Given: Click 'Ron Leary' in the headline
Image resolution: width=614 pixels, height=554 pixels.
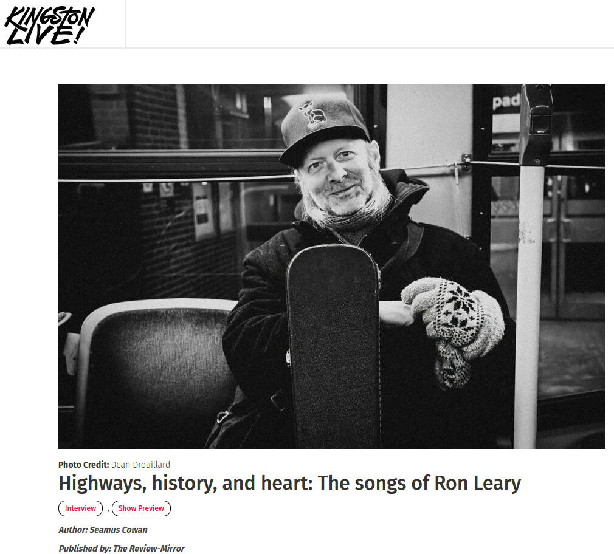Looking at the screenshot, I should tap(478, 483).
